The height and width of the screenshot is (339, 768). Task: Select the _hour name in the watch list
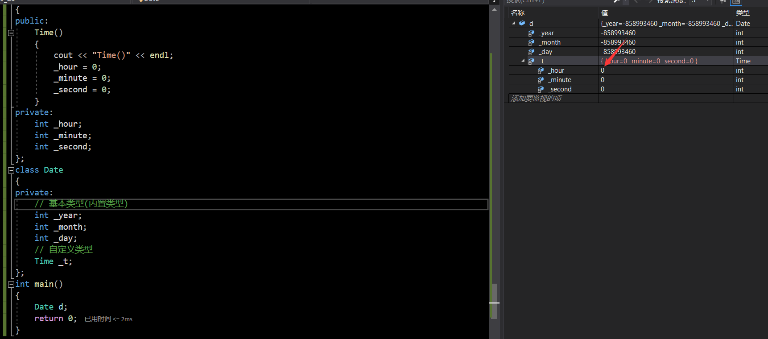tap(556, 70)
